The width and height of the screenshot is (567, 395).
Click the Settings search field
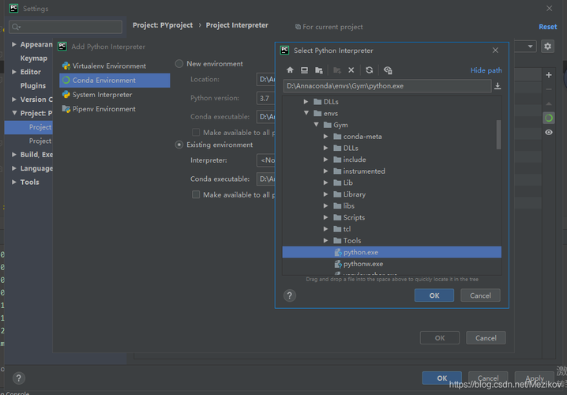66,27
